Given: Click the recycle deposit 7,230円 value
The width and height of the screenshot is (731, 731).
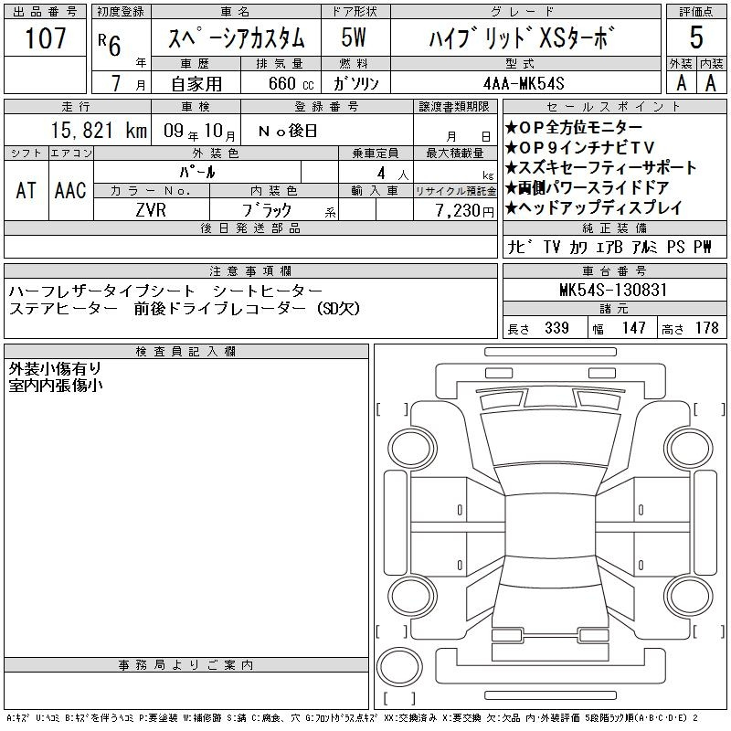Looking at the screenshot, I should pyautogui.click(x=455, y=210).
